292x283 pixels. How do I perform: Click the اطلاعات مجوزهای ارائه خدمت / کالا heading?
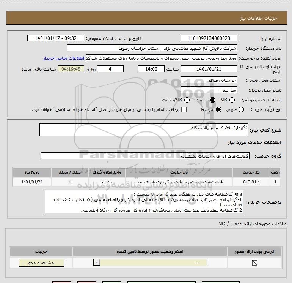click(x=253, y=224)
